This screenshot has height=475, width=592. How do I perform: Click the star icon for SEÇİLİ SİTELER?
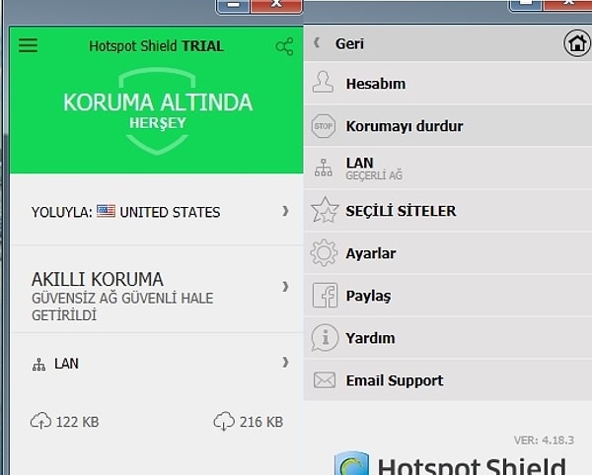click(325, 210)
